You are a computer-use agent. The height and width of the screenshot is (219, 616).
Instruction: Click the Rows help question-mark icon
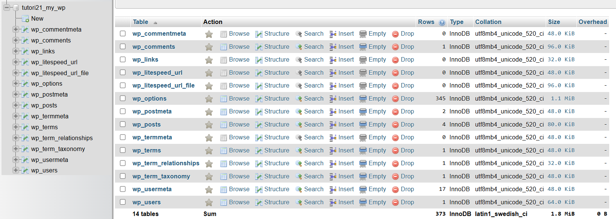442,23
